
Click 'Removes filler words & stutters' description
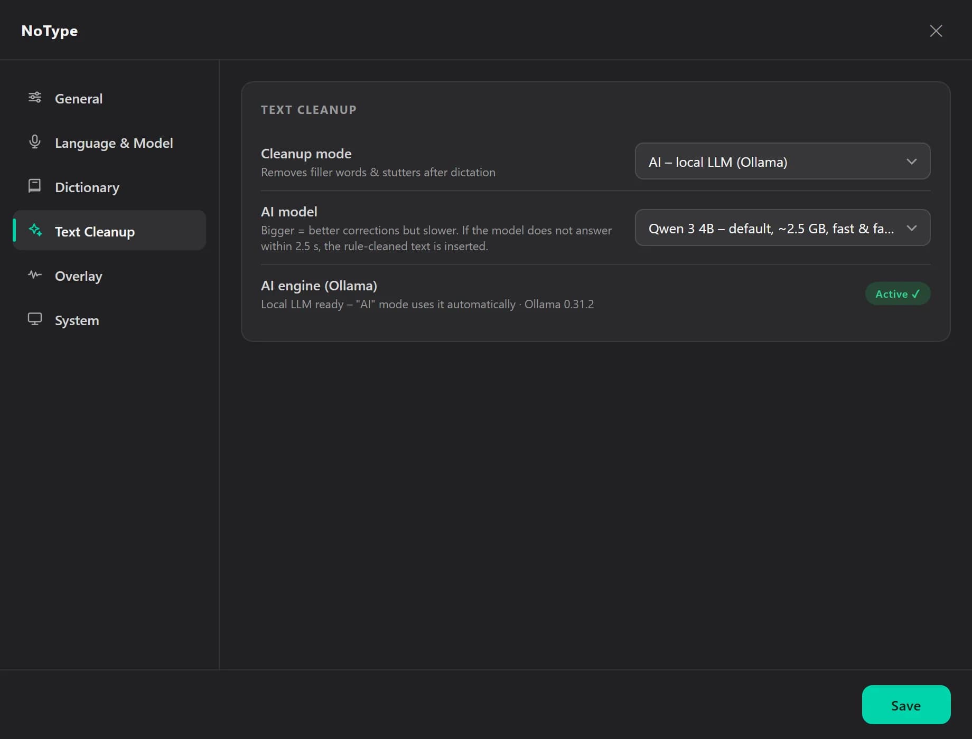[x=378, y=172]
